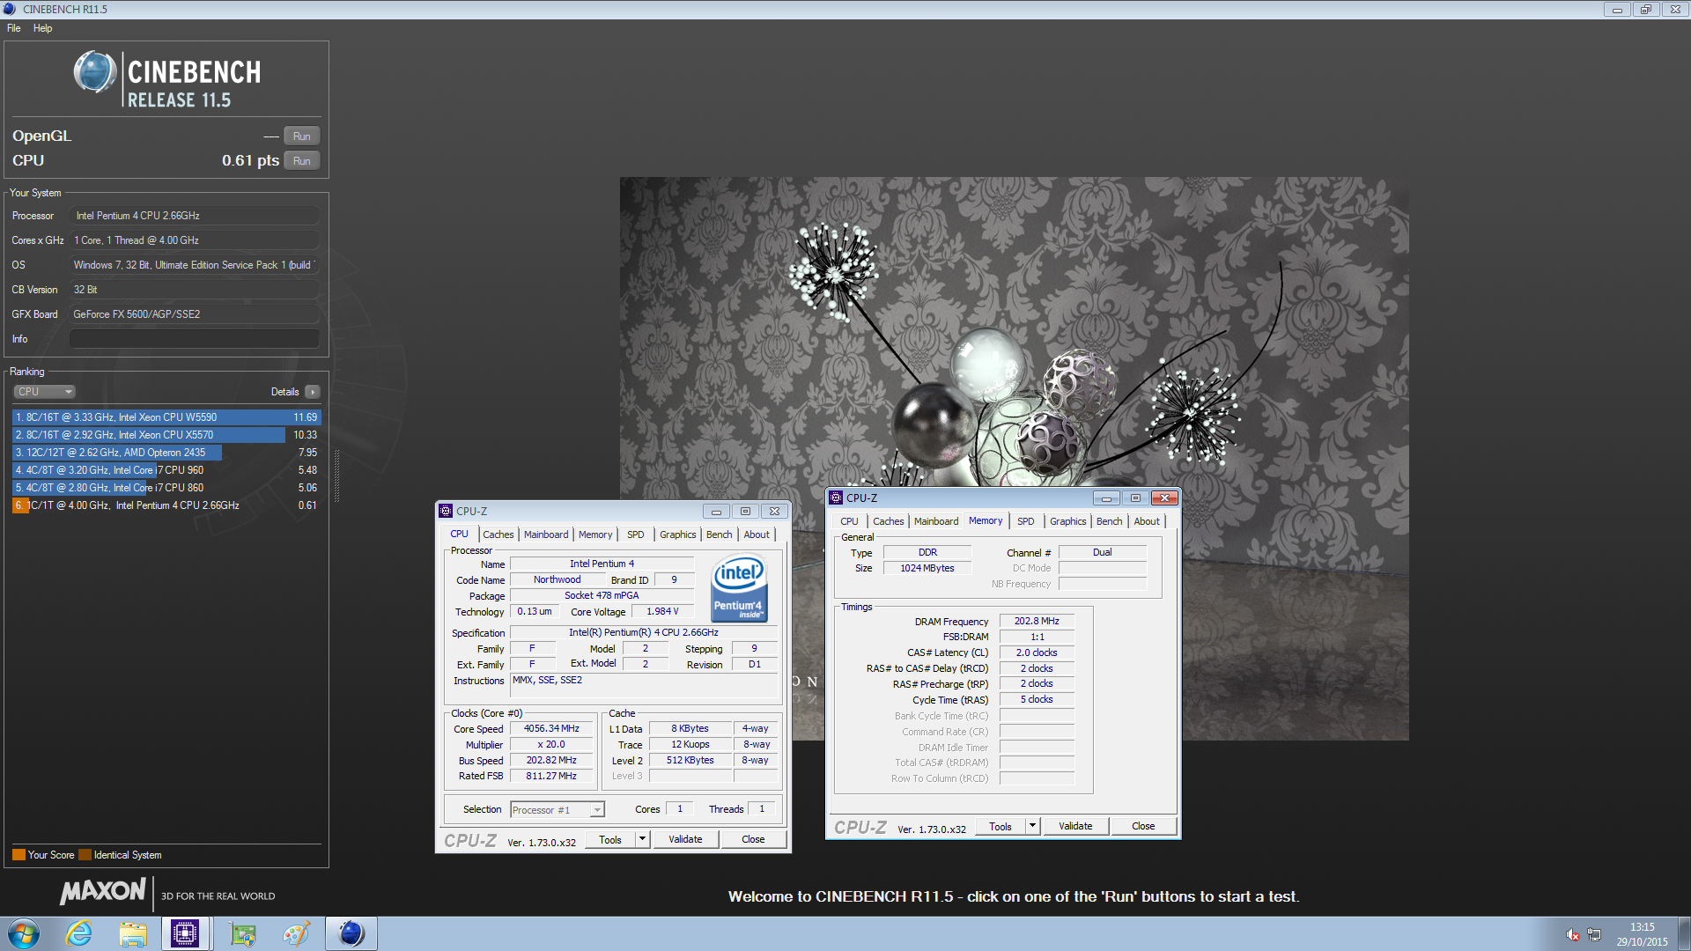Switch to Cinebench taskbar icon
This screenshot has width=1691, height=951.
coord(351,934)
